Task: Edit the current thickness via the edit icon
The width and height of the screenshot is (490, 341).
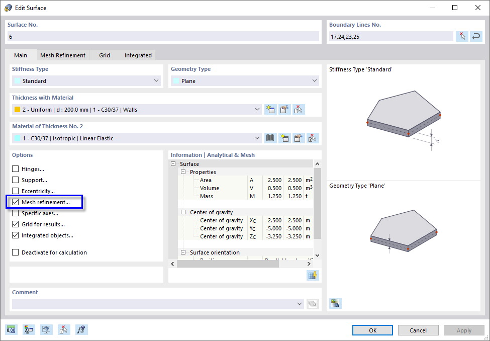Action: coord(284,109)
